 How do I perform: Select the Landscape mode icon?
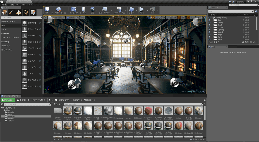tap(19, 12)
